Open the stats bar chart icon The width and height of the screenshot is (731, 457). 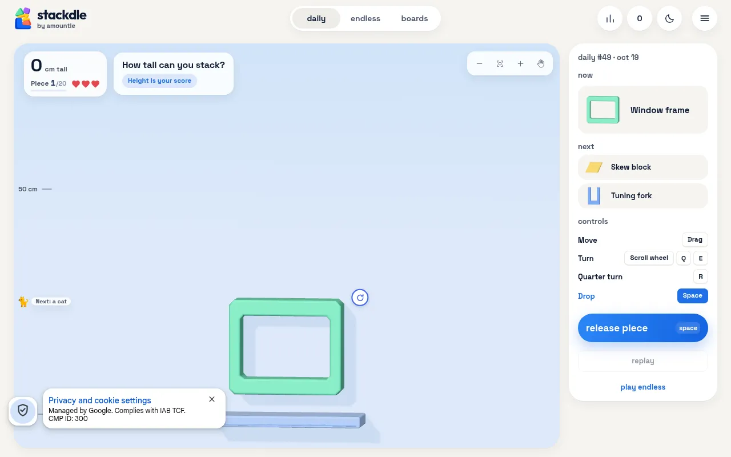610,18
